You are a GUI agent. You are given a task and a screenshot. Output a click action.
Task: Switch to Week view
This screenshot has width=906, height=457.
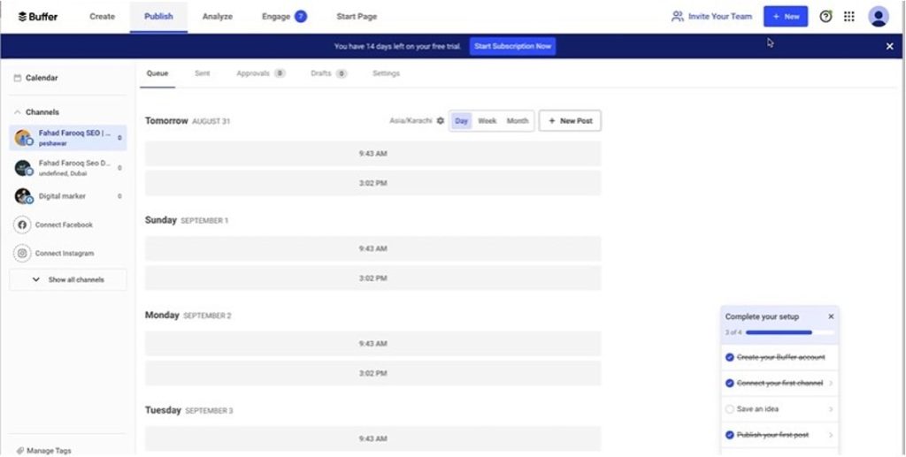point(488,121)
